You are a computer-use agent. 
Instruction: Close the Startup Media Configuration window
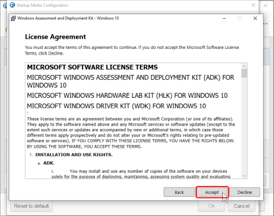click(254, 5)
